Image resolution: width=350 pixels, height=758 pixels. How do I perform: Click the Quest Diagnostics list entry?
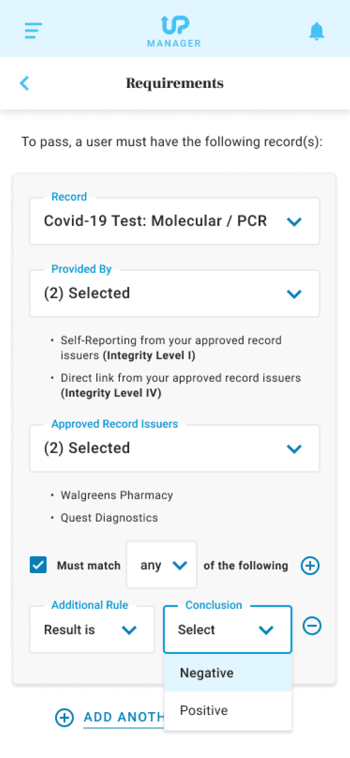pos(109,518)
